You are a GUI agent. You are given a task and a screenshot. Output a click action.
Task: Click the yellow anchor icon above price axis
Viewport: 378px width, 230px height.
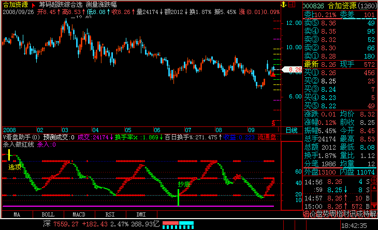pyautogui.click(x=284, y=4)
